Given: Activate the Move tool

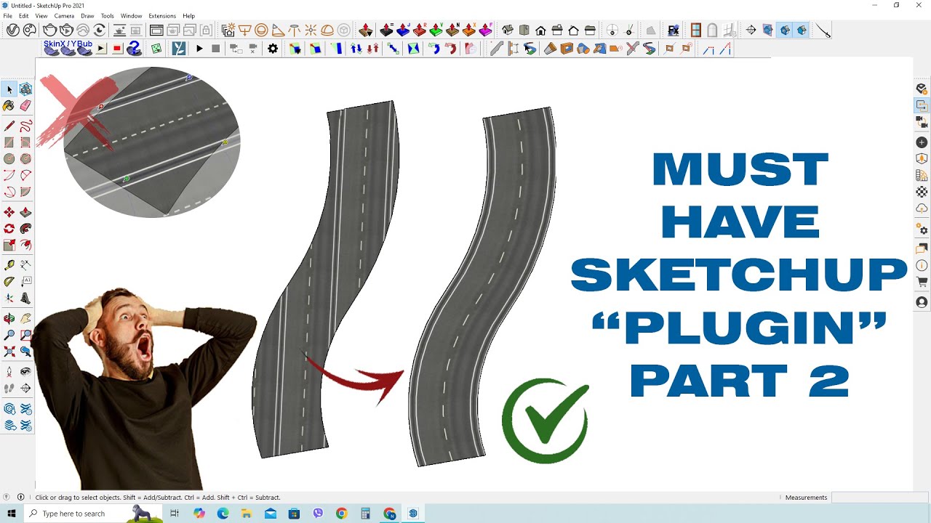Looking at the screenshot, I should [x=9, y=212].
